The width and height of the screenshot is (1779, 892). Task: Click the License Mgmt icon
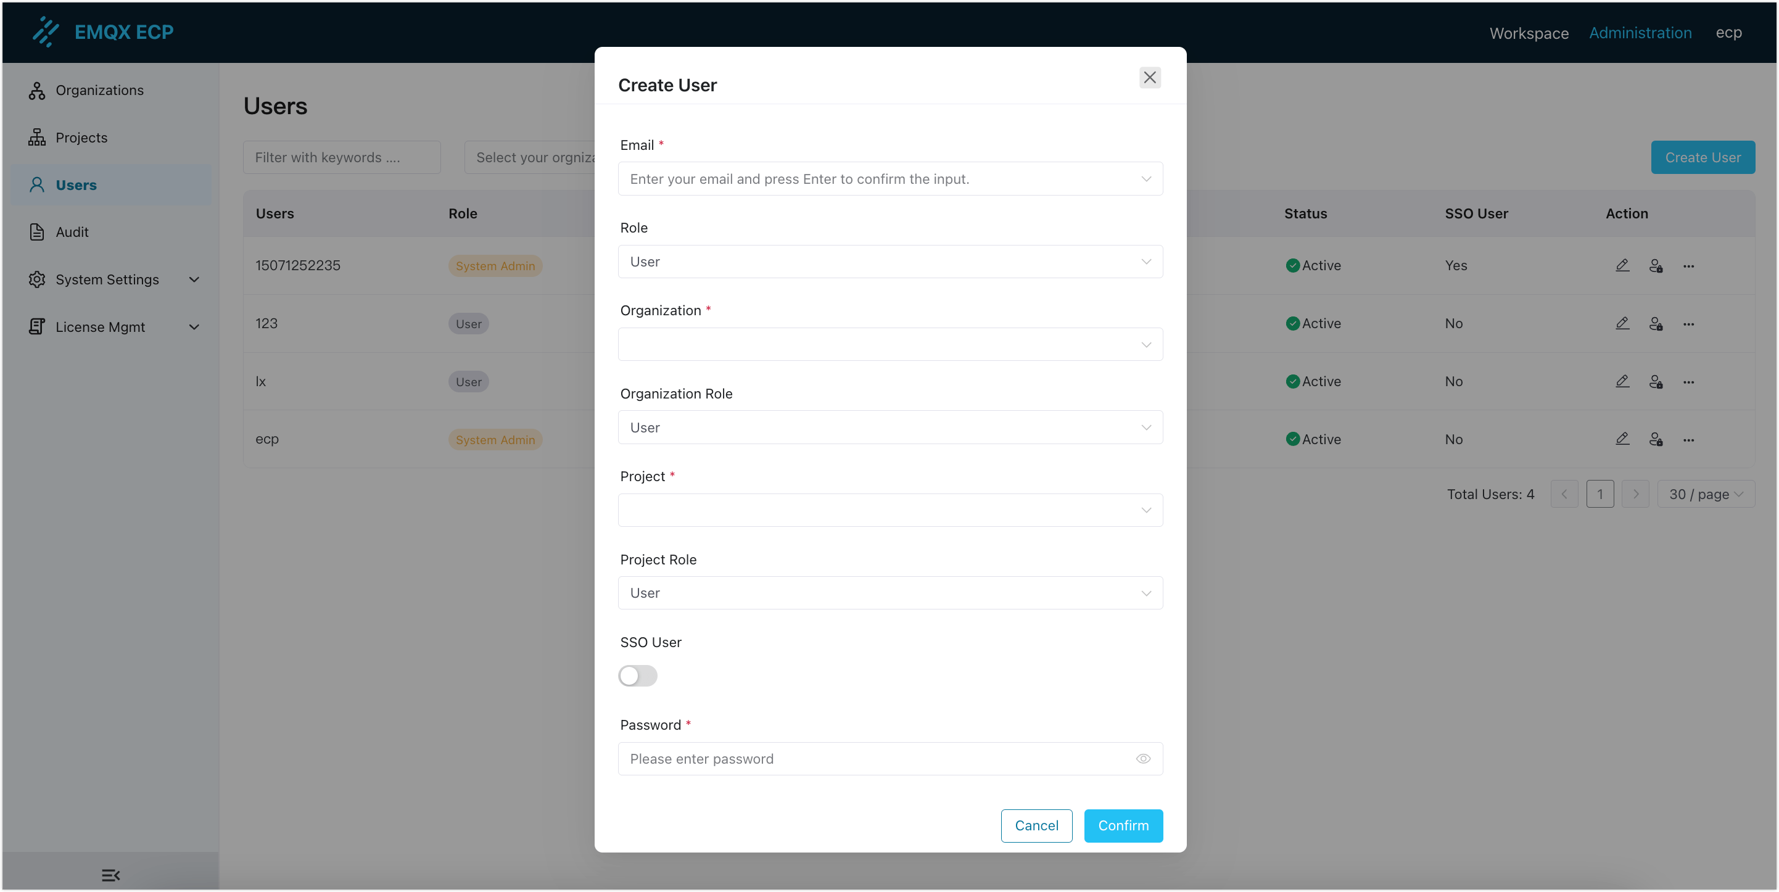[x=36, y=326]
